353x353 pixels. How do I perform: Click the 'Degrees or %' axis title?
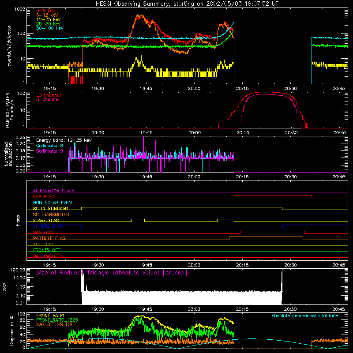pyautogui.click(x=11, y=330)
